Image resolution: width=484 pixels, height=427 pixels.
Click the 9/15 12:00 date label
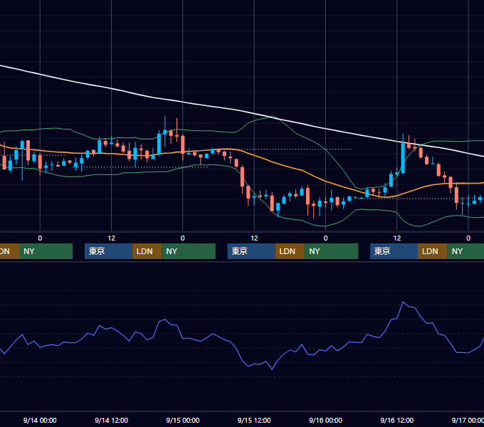pos(254,420)
